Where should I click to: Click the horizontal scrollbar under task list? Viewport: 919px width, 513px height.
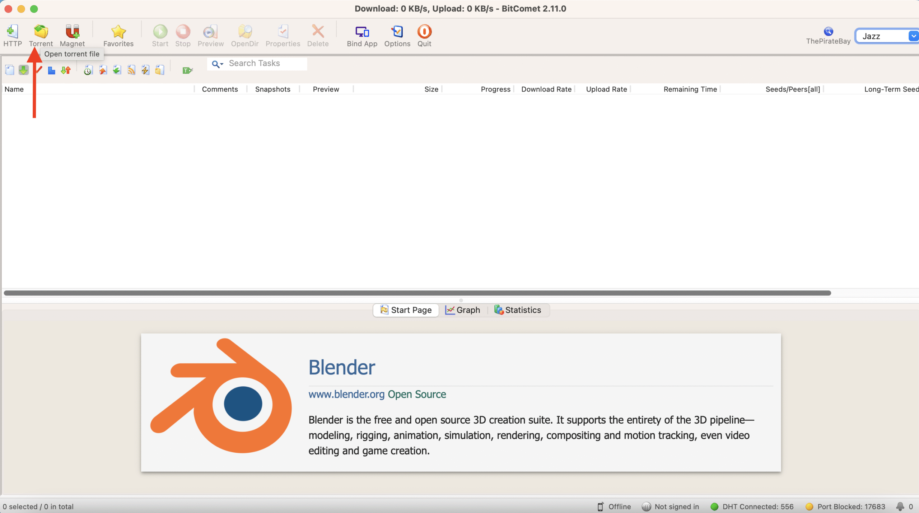417,293
